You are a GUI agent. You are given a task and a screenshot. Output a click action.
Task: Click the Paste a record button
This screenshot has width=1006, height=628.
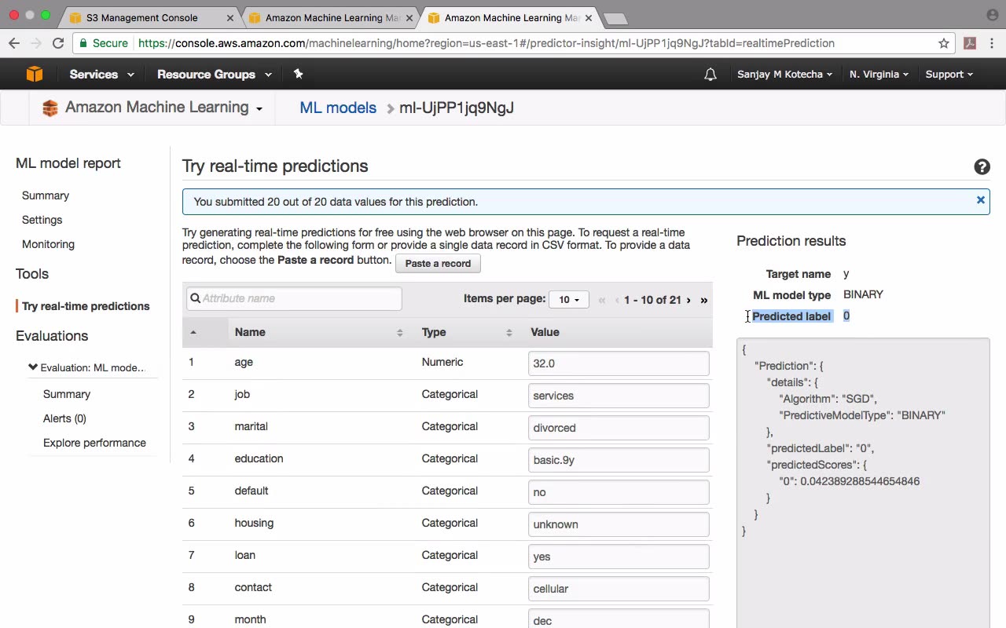438,264
